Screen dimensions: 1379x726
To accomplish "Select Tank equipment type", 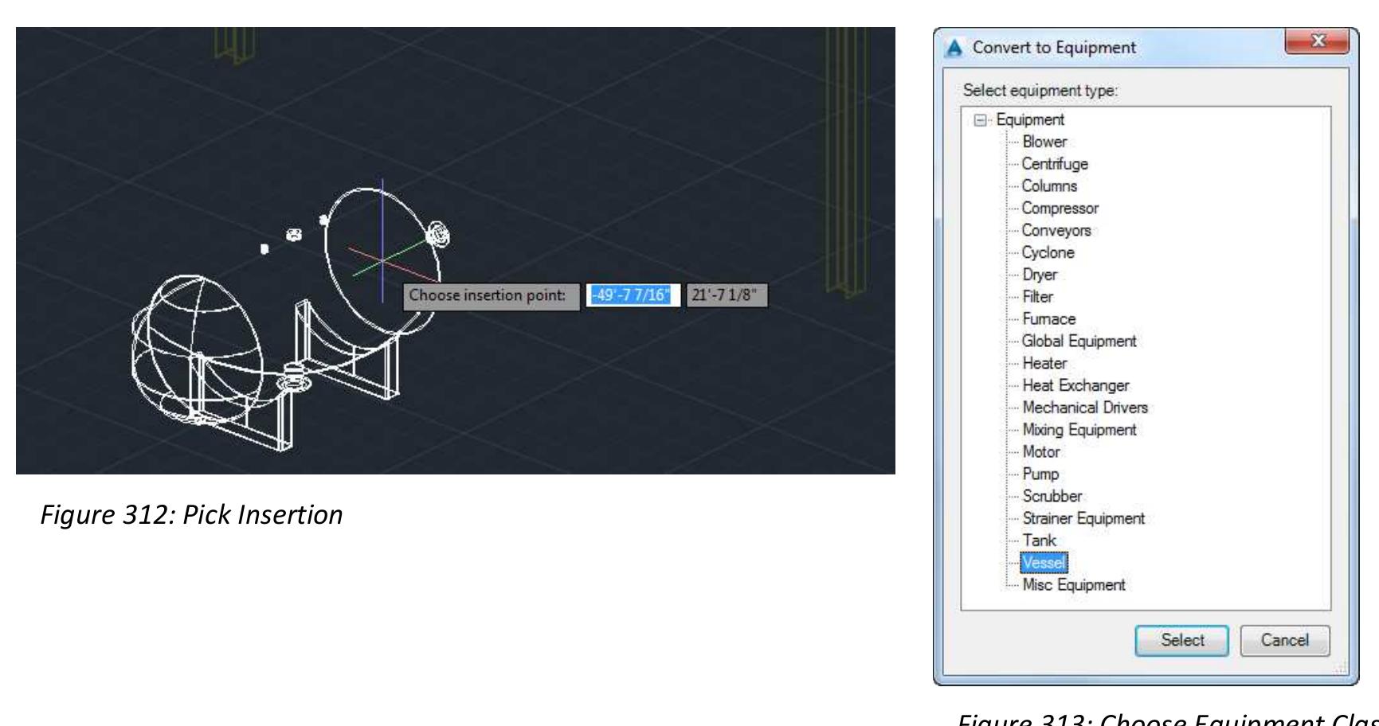I will click(x=1039, y=541).
